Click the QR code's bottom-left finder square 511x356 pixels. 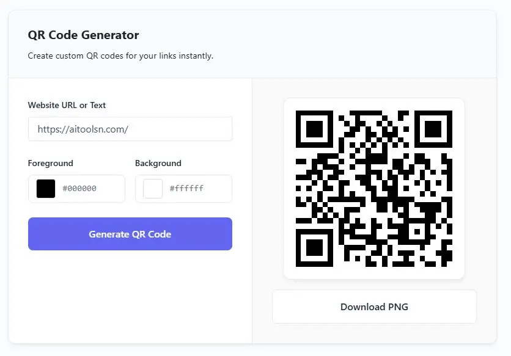[x=314, y=248]
